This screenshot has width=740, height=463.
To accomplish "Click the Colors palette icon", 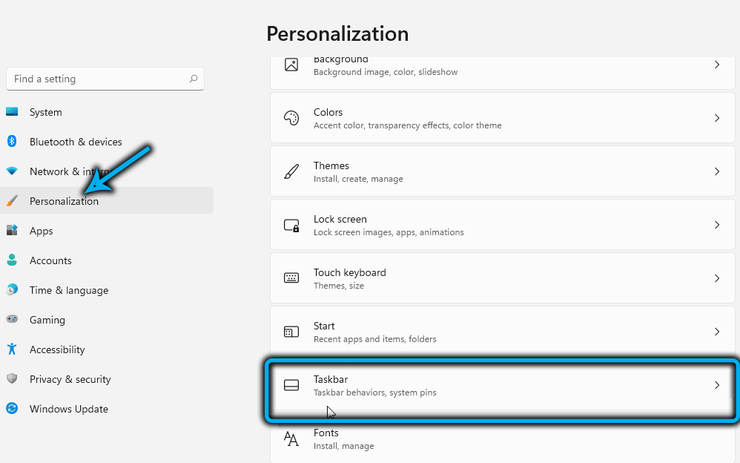I will [291, 118].
